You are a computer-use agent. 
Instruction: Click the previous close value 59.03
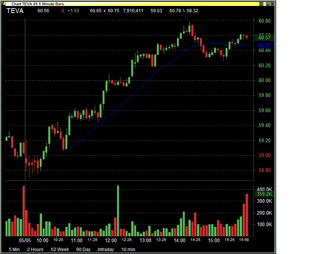pos(156,11)
